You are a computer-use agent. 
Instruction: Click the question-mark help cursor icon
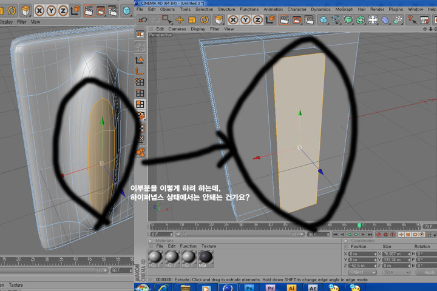[x=412, y=20]
